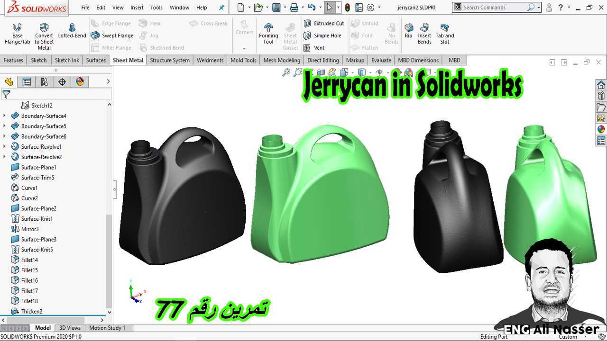This screenshot has width=607, height=341.
Task: Open the Tab and Slot tool
Action: pos(445,34)
